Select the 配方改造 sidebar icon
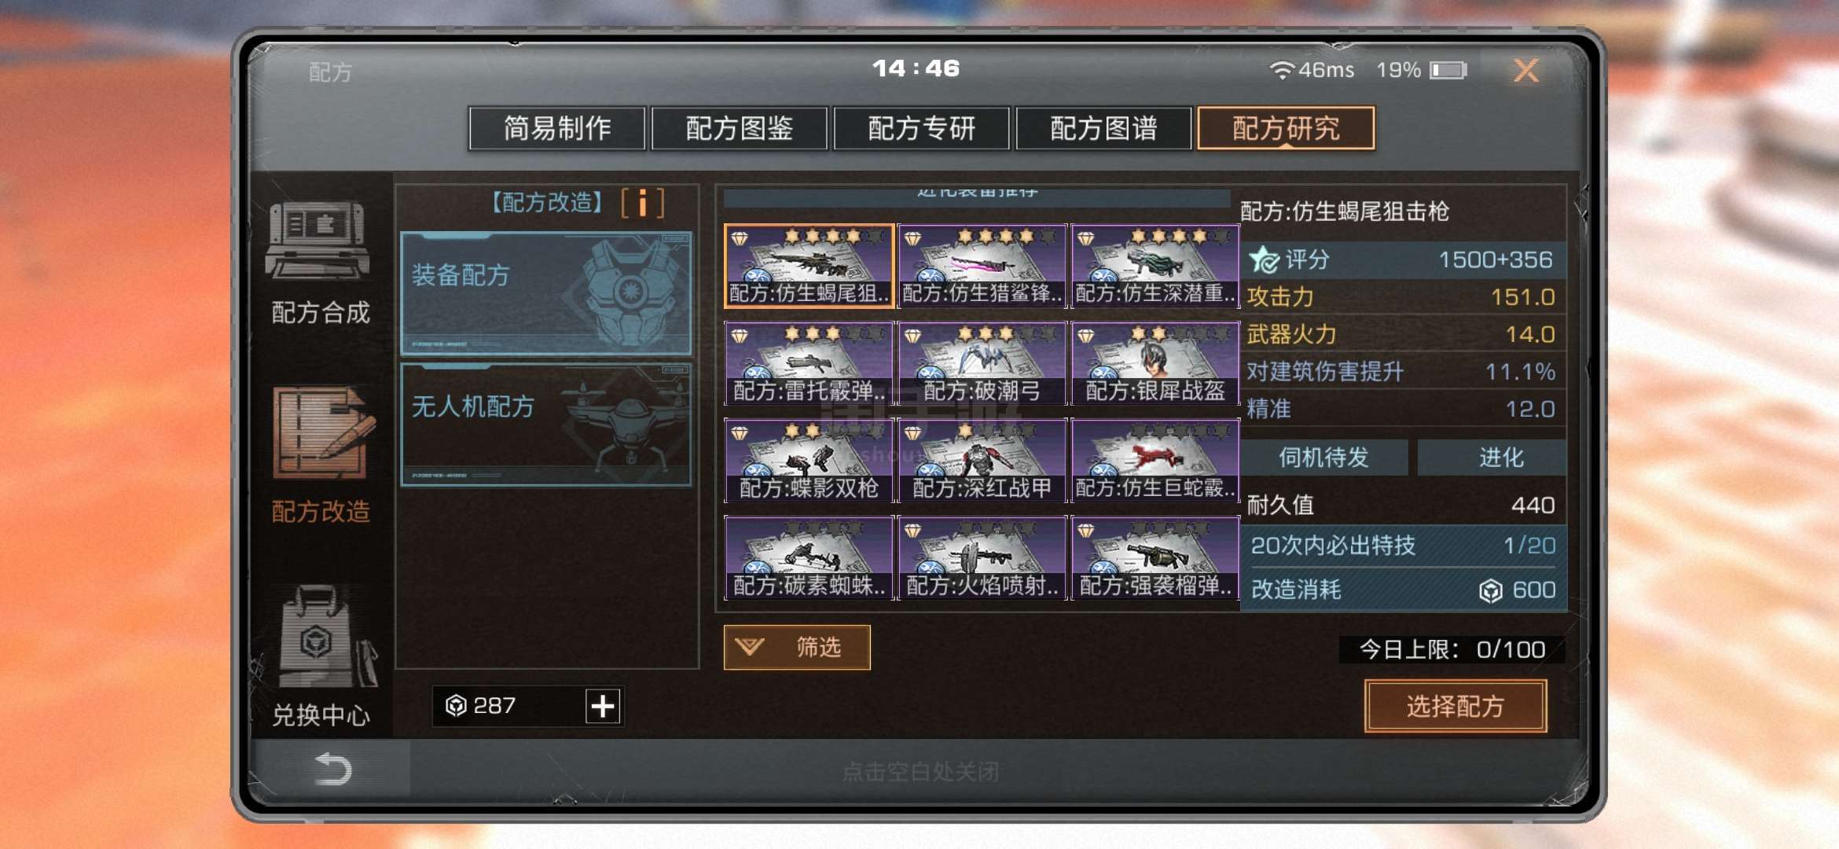1839x849 pixels. tap(322, 432)
